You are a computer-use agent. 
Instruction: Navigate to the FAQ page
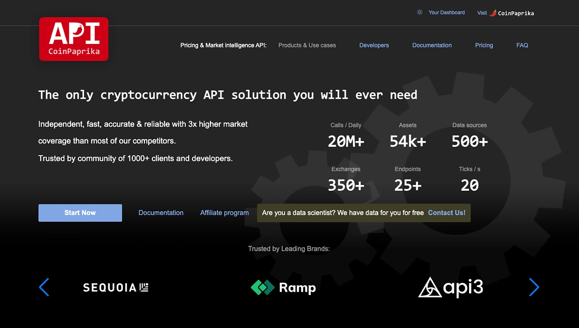point(522,45)
